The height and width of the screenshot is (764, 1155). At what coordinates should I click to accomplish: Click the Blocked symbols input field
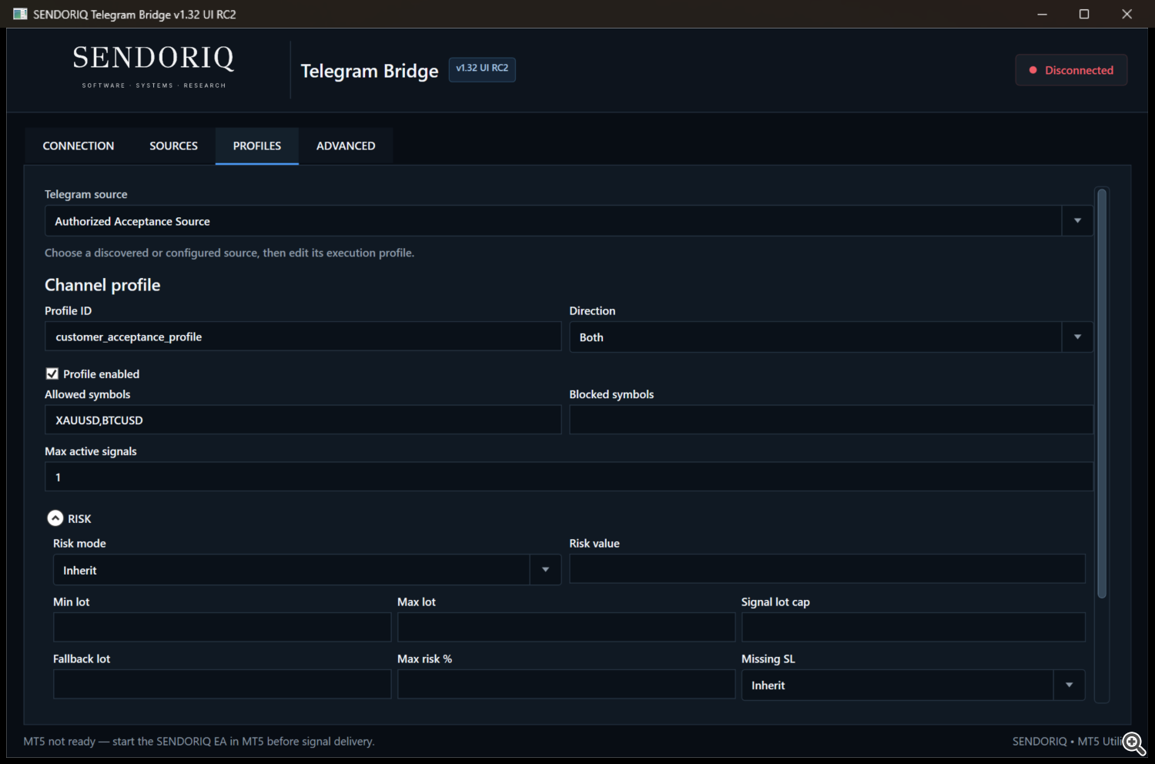832,420
